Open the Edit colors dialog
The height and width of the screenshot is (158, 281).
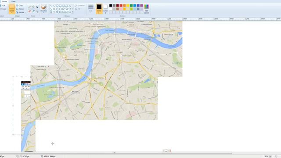pos(146,9)
